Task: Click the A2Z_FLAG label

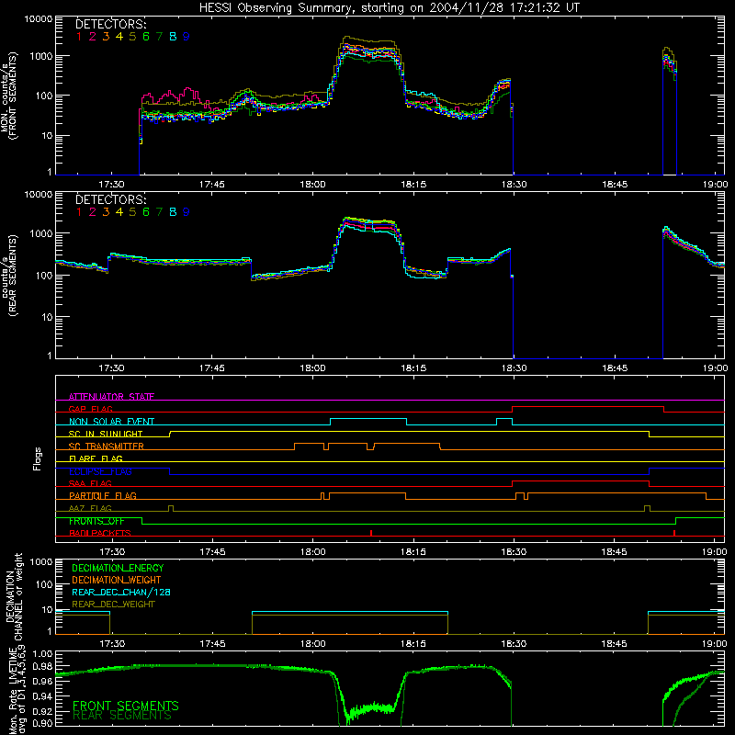Action: click(x=90, y=508)
